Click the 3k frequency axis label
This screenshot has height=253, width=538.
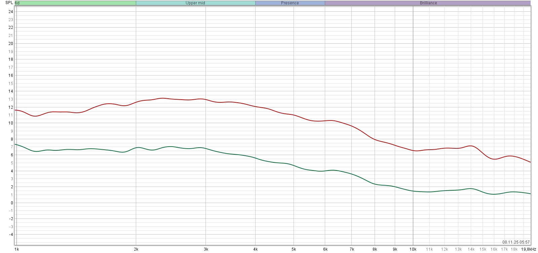[x=206, y=249]
